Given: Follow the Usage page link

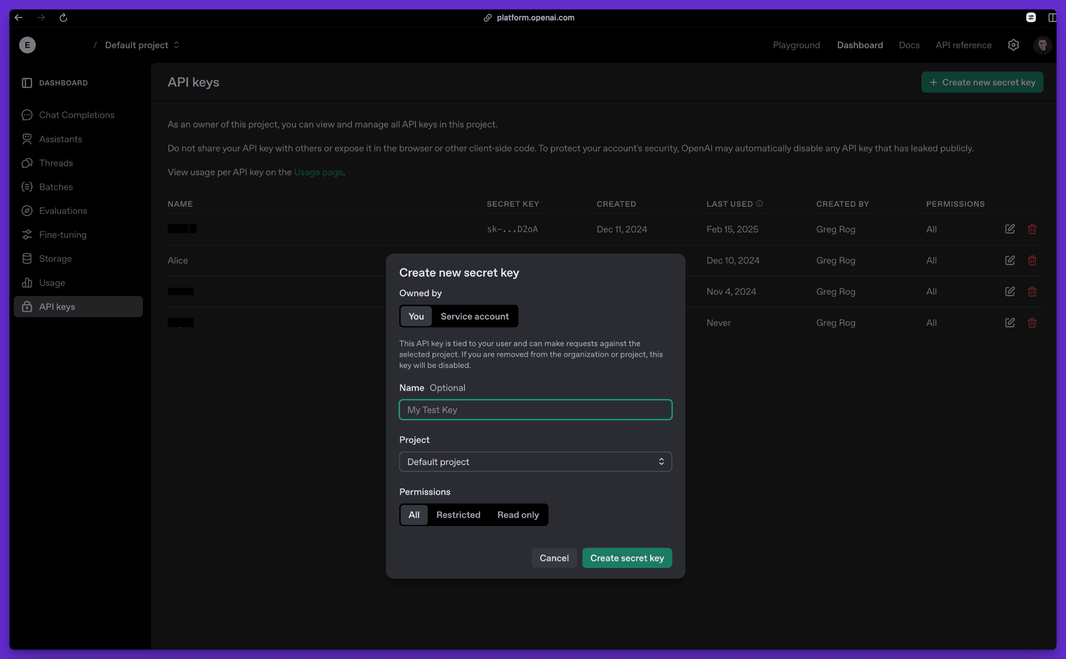Looking at the screenshot, I should (x=318, y=172).
